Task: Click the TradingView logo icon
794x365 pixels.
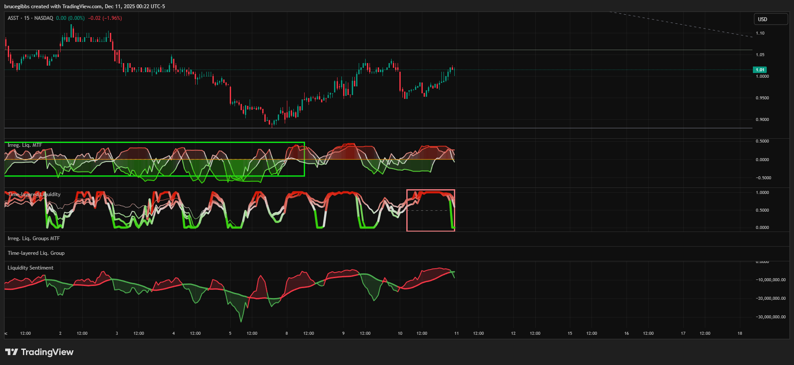Action: pos(12,352)
